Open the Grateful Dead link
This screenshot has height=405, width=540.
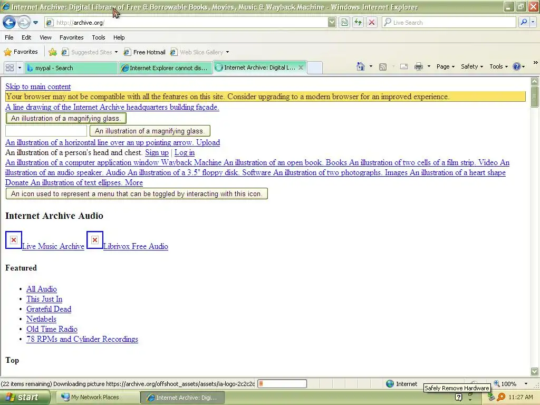point(49,309)
